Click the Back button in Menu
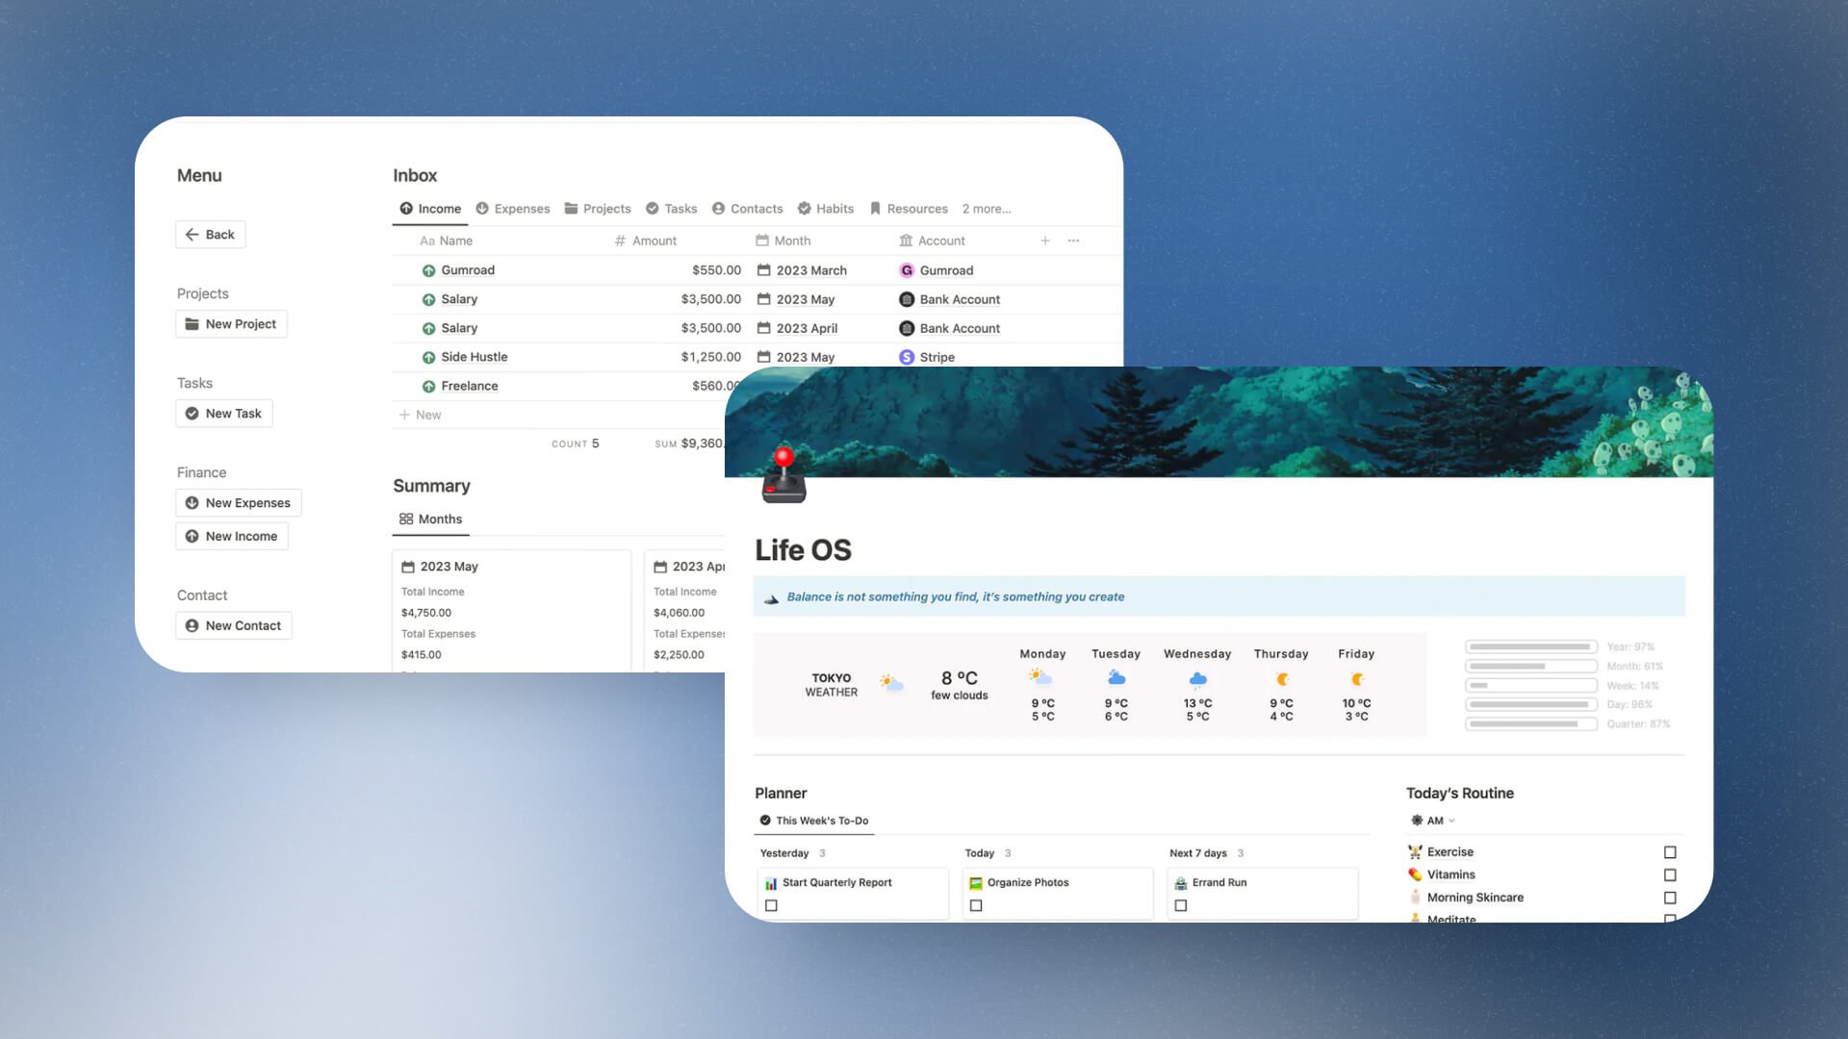The width and height of the screenshot is (1848, 1039). click(211, 234)
